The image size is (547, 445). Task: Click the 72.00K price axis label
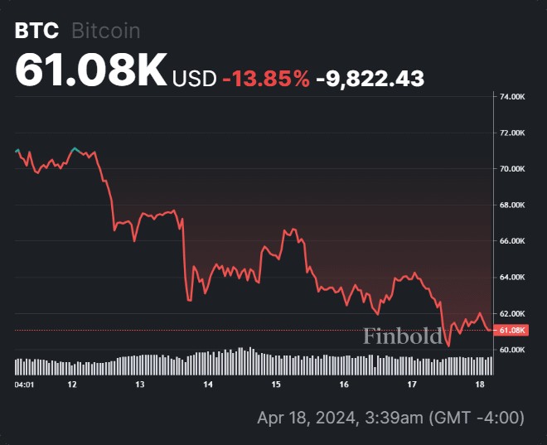[x=511, y=133]
